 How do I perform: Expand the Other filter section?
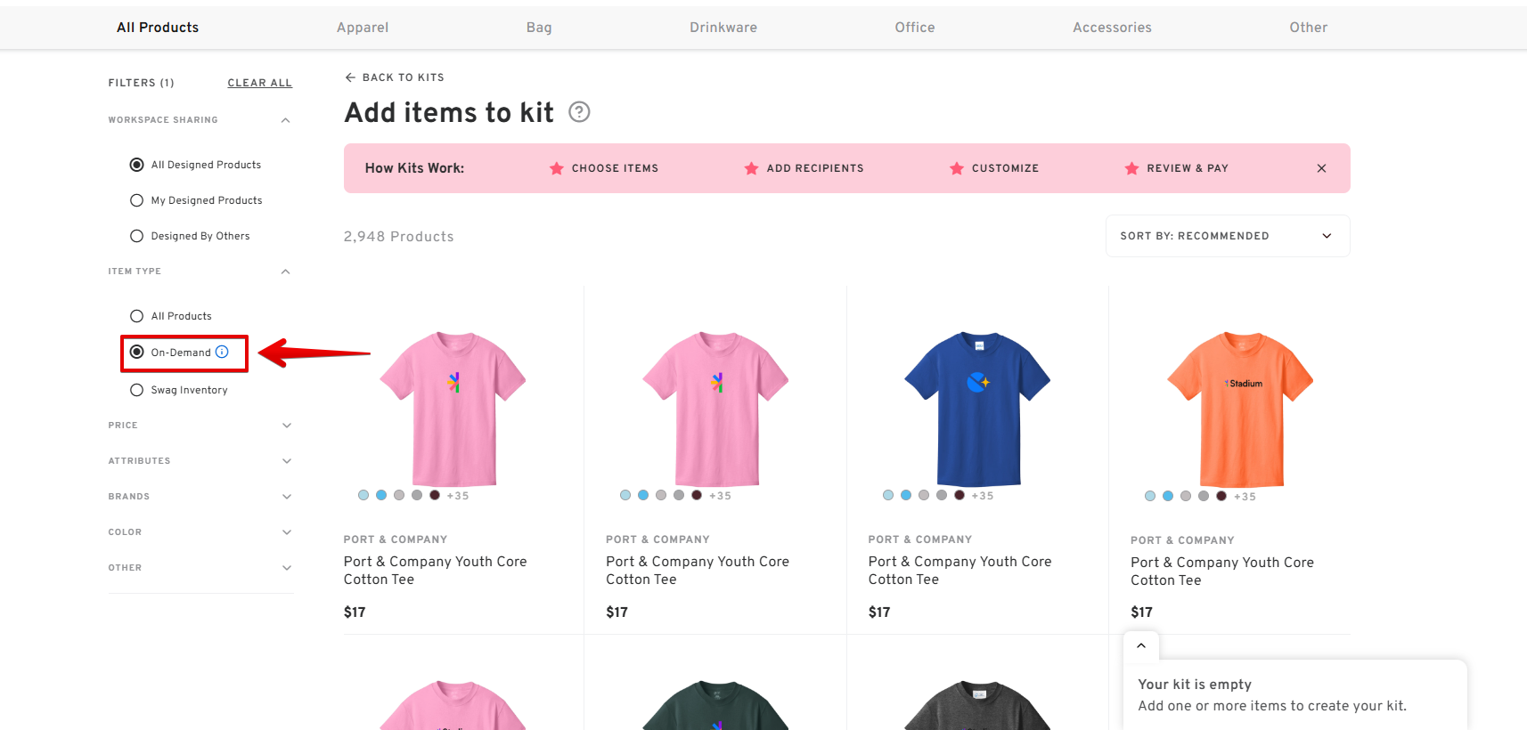click(x=287, y=568)
